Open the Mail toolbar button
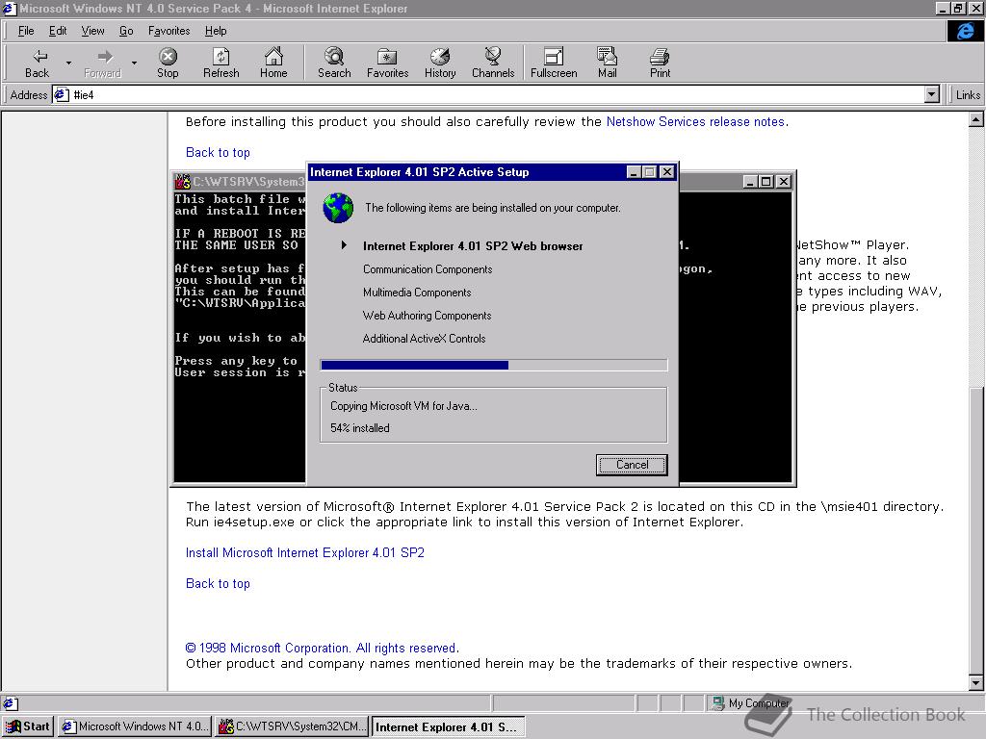The width and height of the screenshot is (986, 739). click(607, 63)
